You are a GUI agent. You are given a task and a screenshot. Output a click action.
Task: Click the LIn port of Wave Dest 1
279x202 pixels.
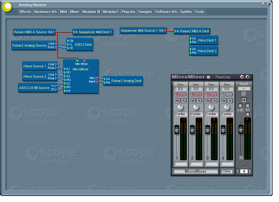point(190,38)
